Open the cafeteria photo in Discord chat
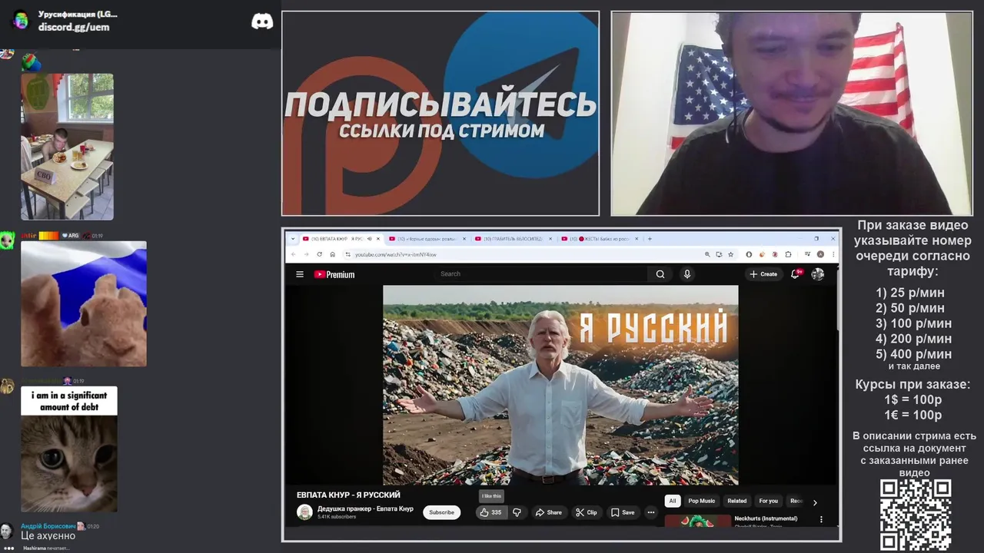Image resolution: width=984 pixels, height=553 pixels. (67, 147)
